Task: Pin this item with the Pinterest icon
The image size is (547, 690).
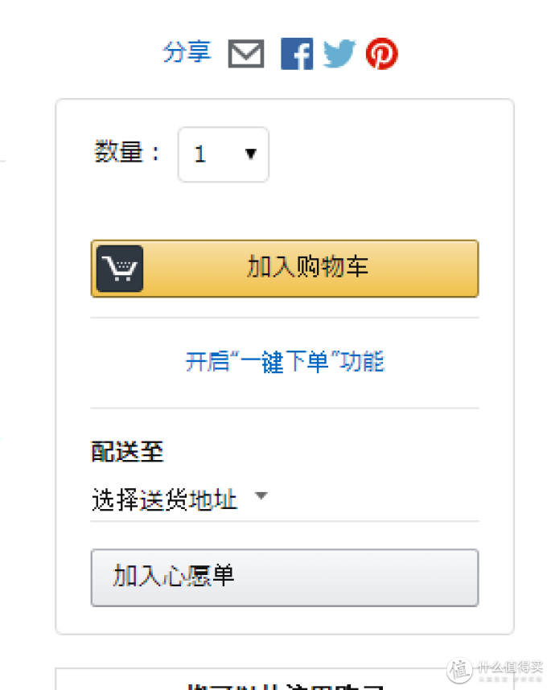Action: pyautogui.click(x=382, y=54)
